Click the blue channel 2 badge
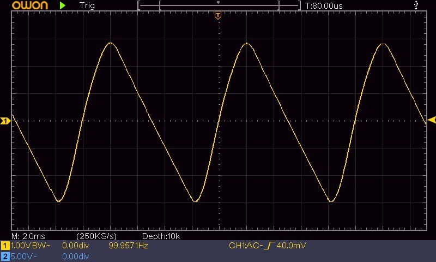The image size is (436, 262). [5, 257]
